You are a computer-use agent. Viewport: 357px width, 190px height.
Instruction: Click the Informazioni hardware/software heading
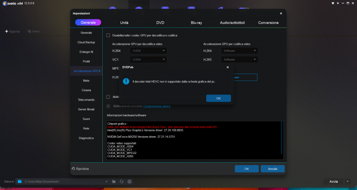click(127, 115)
